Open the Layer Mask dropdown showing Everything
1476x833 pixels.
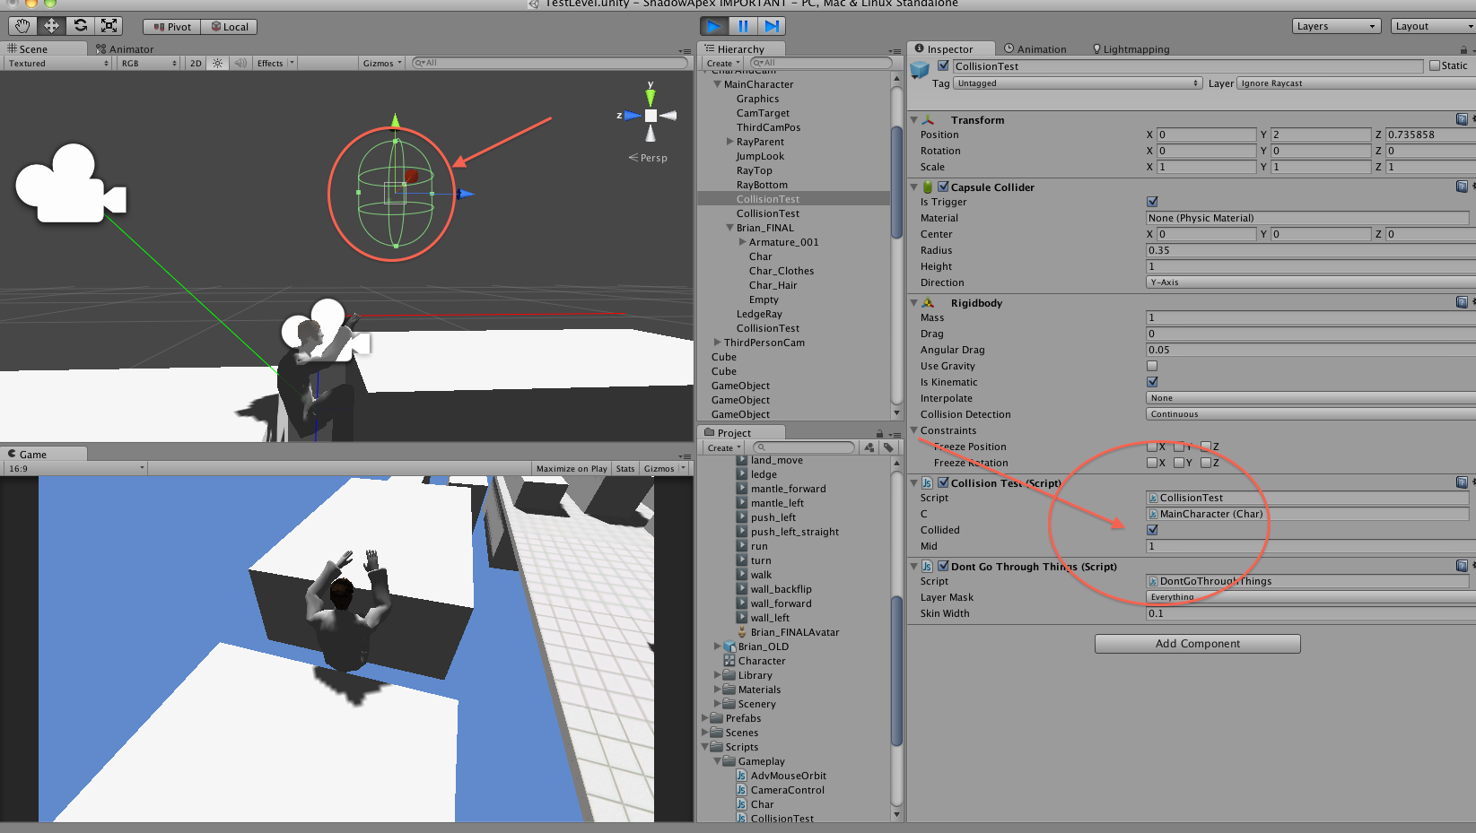[1311, 597]
